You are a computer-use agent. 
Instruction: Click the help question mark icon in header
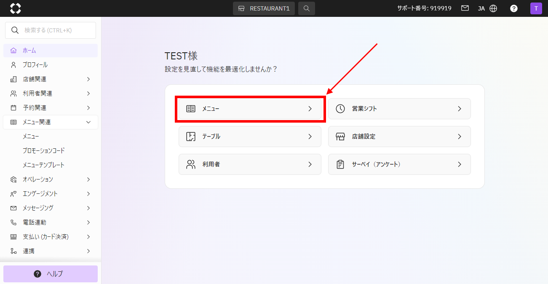(514, 8)
